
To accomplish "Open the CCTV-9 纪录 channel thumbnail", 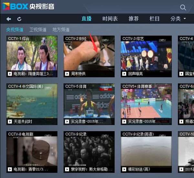I will pos(89,152).
